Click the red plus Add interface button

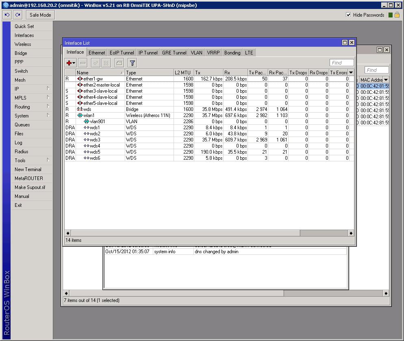click(x=70, y=63)
